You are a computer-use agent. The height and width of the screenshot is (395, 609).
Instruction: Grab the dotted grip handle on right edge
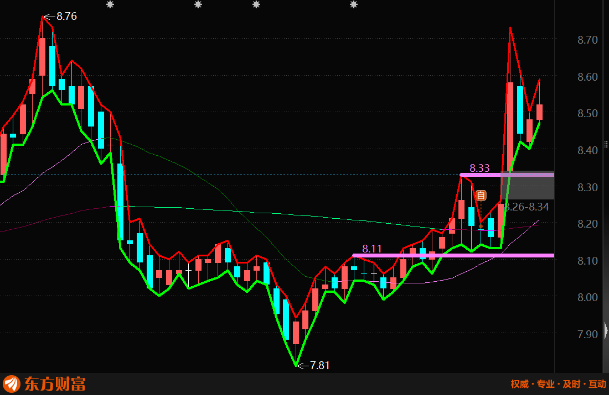606,144
